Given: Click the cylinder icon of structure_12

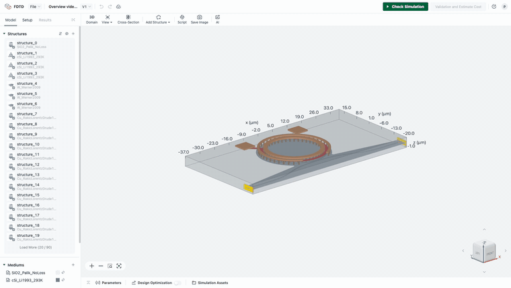Looking at the screenshot, I should (11, 166).
